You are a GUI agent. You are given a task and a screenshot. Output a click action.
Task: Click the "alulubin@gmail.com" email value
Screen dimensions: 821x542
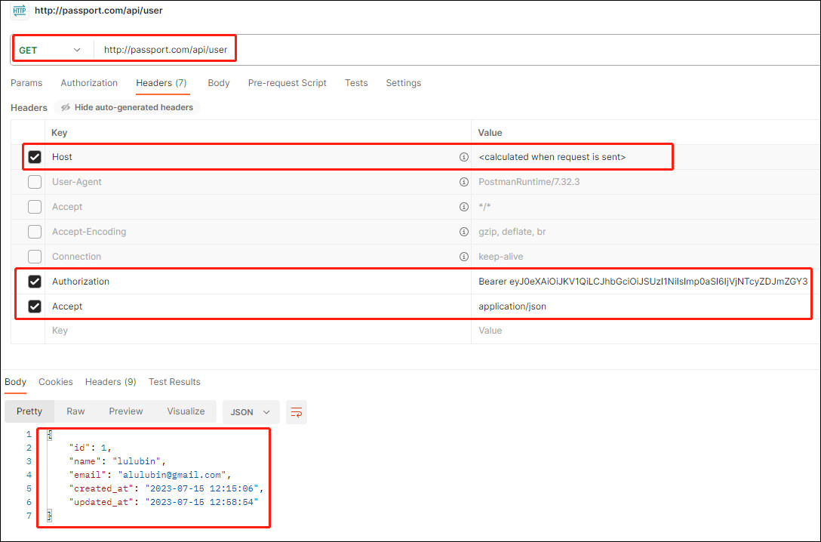coord(172,475)
